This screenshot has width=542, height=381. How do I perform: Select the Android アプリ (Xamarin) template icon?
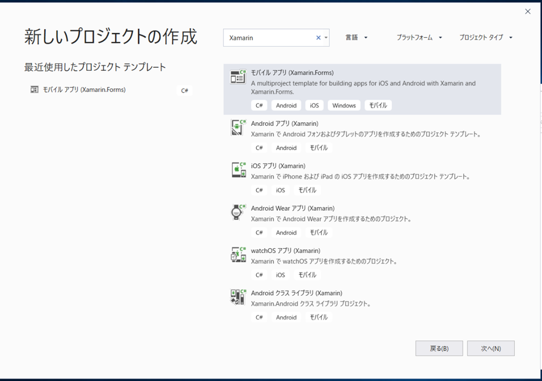[238, 128]
